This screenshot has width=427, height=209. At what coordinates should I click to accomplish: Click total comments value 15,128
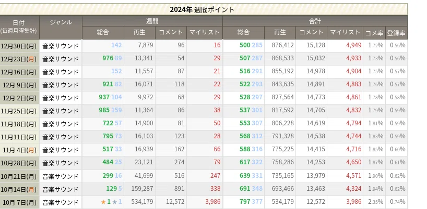[x=316, y=45]
